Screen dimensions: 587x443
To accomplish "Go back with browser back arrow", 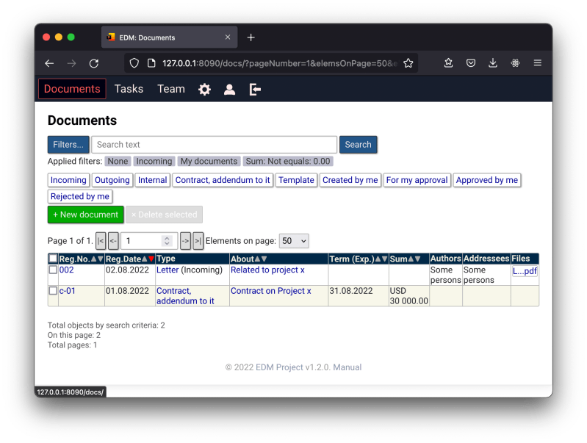I will click(x=49, y=63).
